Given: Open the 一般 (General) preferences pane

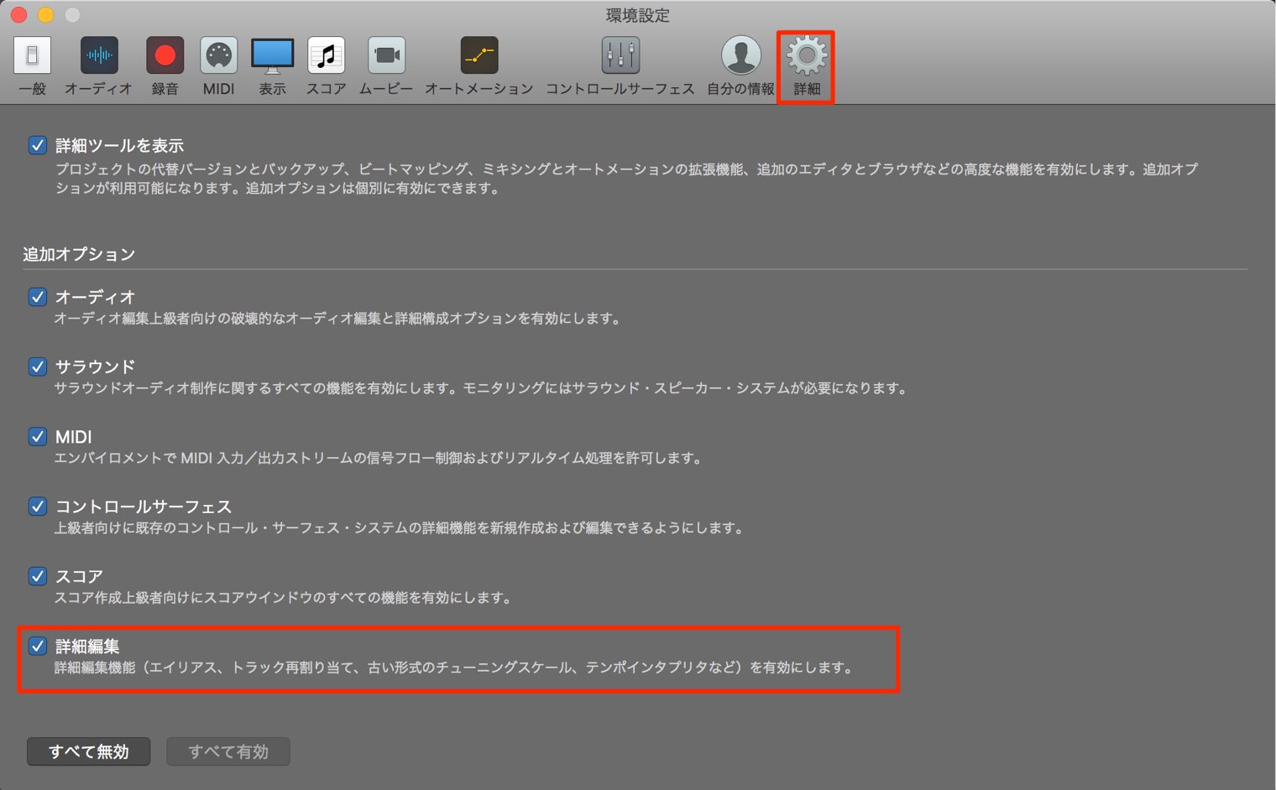Looking at the screenshot, I should [x=32, y=66].
